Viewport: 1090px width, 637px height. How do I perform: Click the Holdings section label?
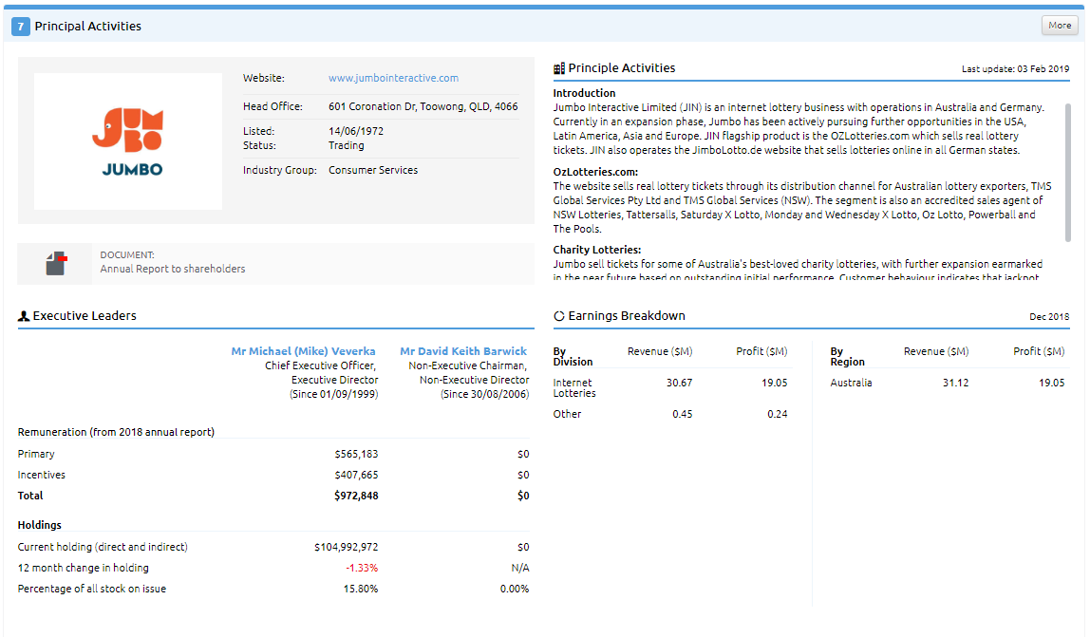pyautogui.click(x=40, y=525)
